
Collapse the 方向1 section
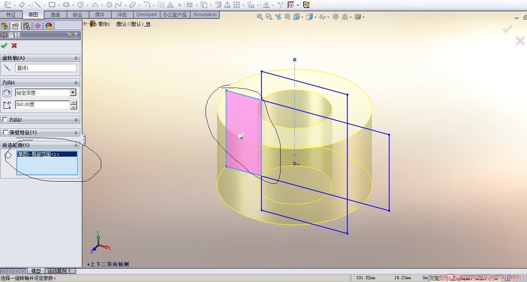click(x=76, y=82)
